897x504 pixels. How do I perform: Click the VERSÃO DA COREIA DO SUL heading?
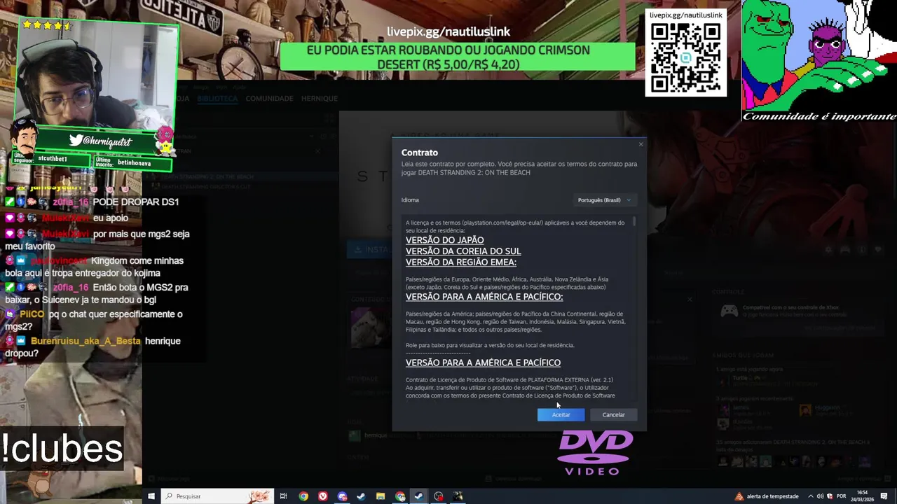pyautogui.click(x=463, y=251)
